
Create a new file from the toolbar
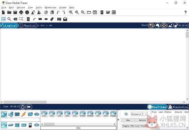(x=3, y=12)
